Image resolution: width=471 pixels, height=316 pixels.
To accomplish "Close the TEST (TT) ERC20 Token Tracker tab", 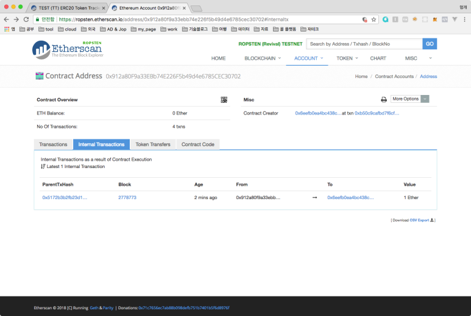I will pos(104,8).
